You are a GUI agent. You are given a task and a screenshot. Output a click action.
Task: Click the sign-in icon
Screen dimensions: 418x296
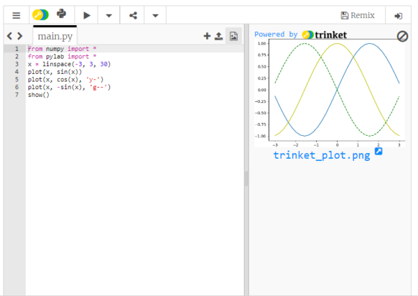[398, 16]
